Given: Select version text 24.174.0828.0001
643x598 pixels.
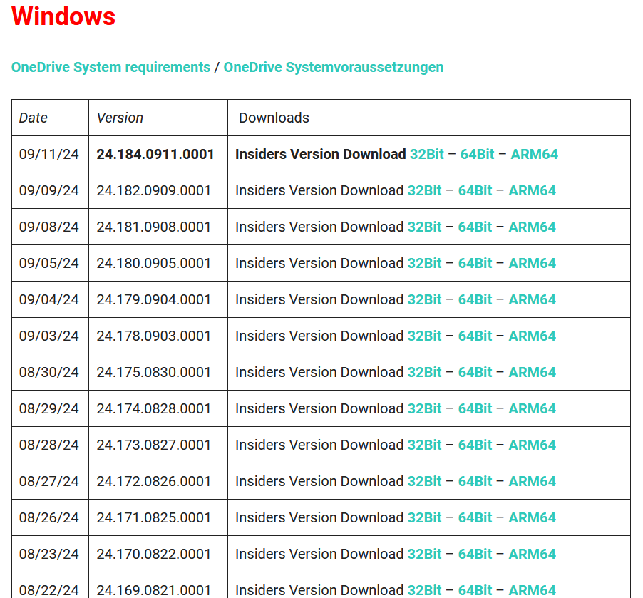Looking at the screenshot, I should (x=154, y=409).
